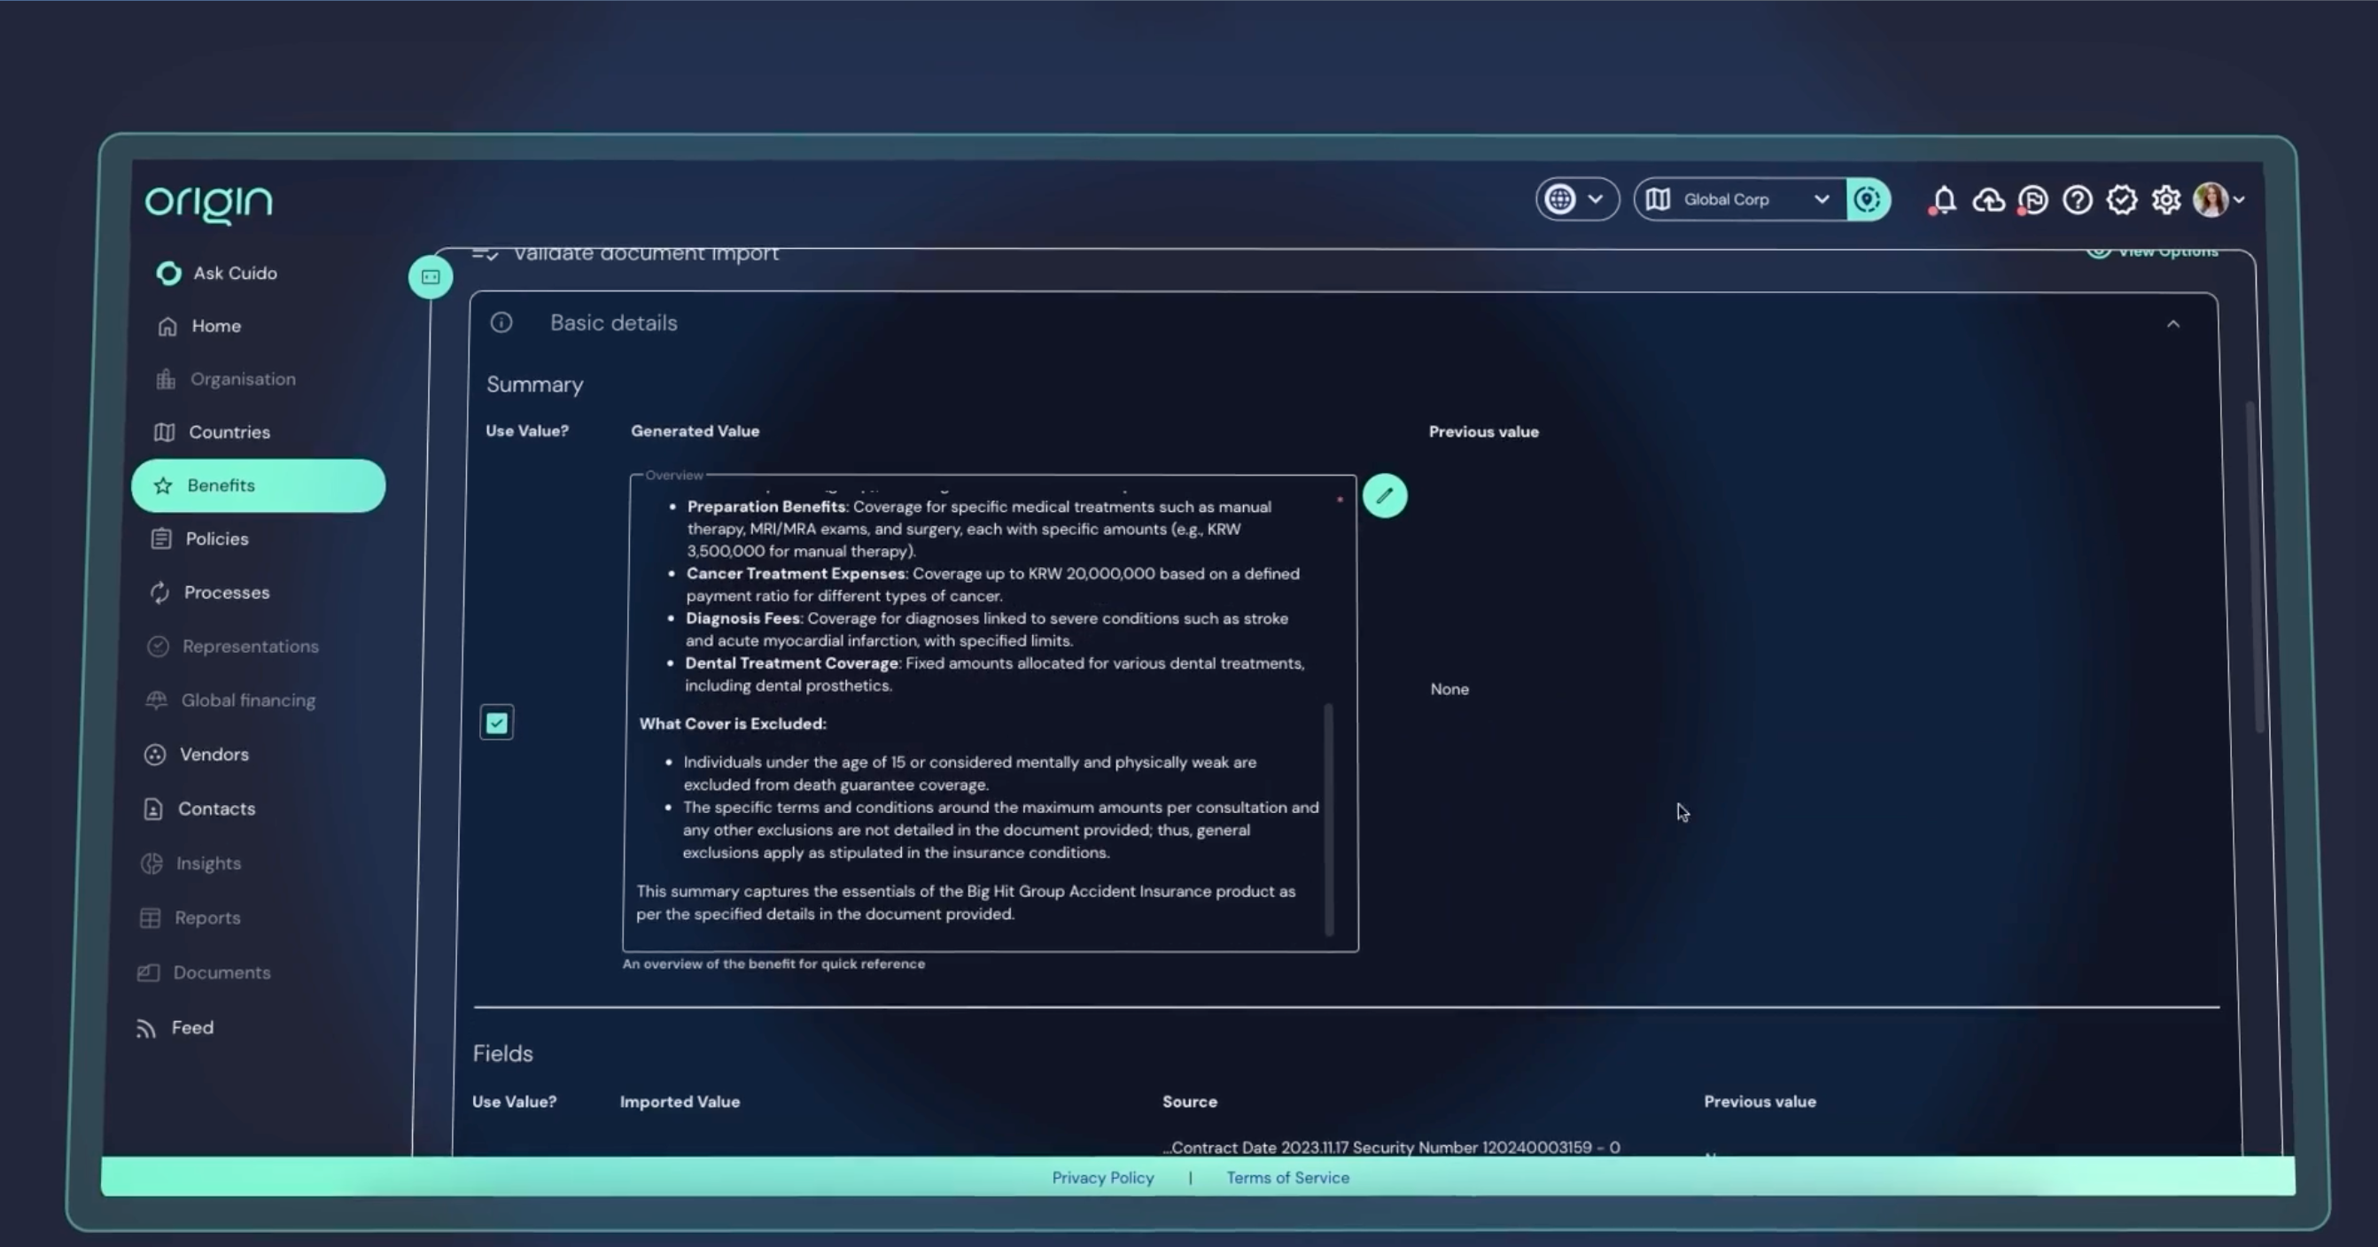Screen dimensions: 2378x1247
Task: Collapse the Basic details section
Action: pos(2173,324)
